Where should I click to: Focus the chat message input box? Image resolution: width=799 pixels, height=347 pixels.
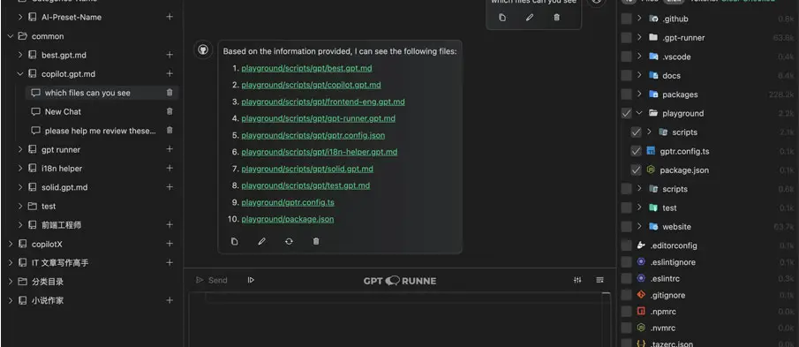click(x=399, y=320)
